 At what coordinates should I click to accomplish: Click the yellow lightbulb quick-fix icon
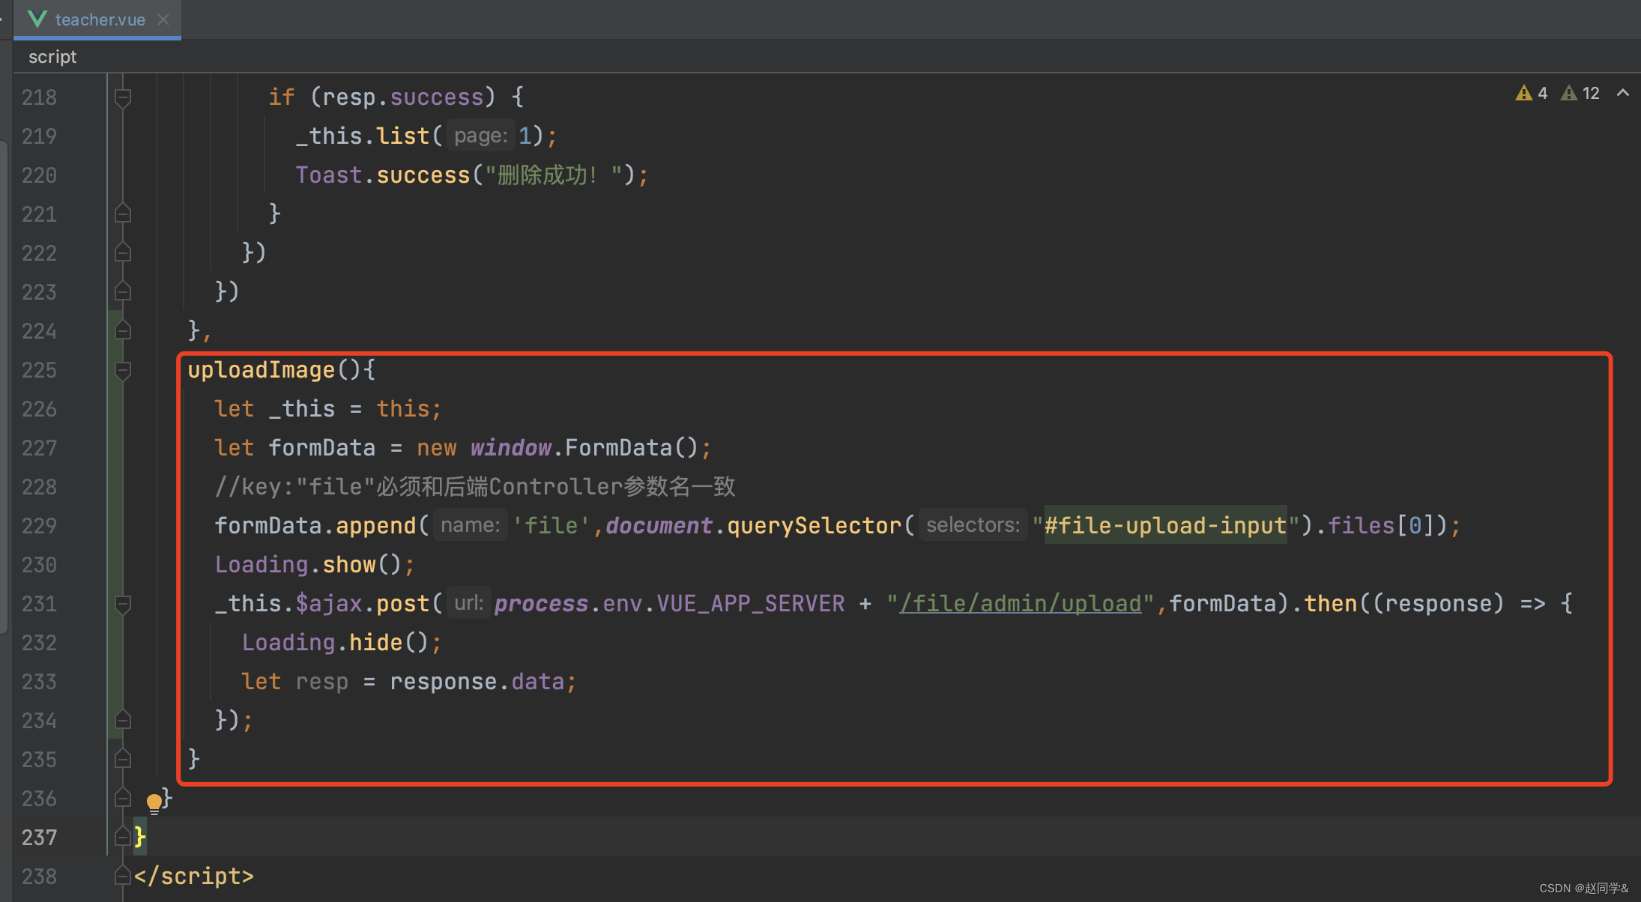[154, 802]
